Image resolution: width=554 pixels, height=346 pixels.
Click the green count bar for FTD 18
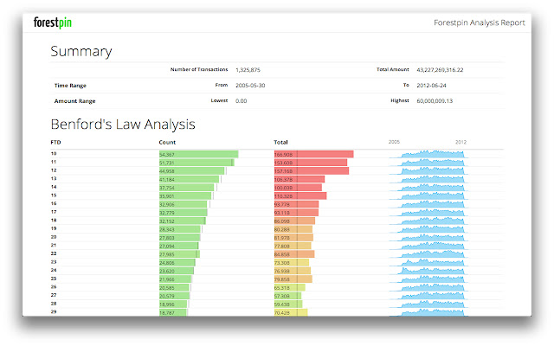pos(183,221)
